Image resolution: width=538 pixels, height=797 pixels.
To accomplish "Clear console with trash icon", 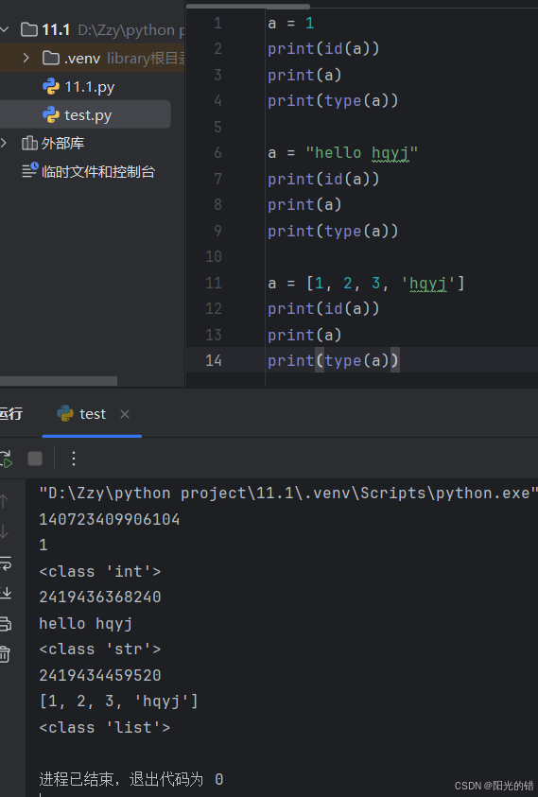I will [x=5, y=653].
